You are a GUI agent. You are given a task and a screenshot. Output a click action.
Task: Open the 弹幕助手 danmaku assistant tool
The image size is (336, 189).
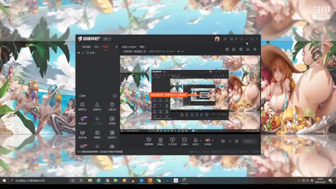pyautogui.click(x=82, y=107)
